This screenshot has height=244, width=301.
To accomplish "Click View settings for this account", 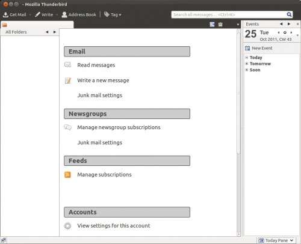I will tap(114, 226).
